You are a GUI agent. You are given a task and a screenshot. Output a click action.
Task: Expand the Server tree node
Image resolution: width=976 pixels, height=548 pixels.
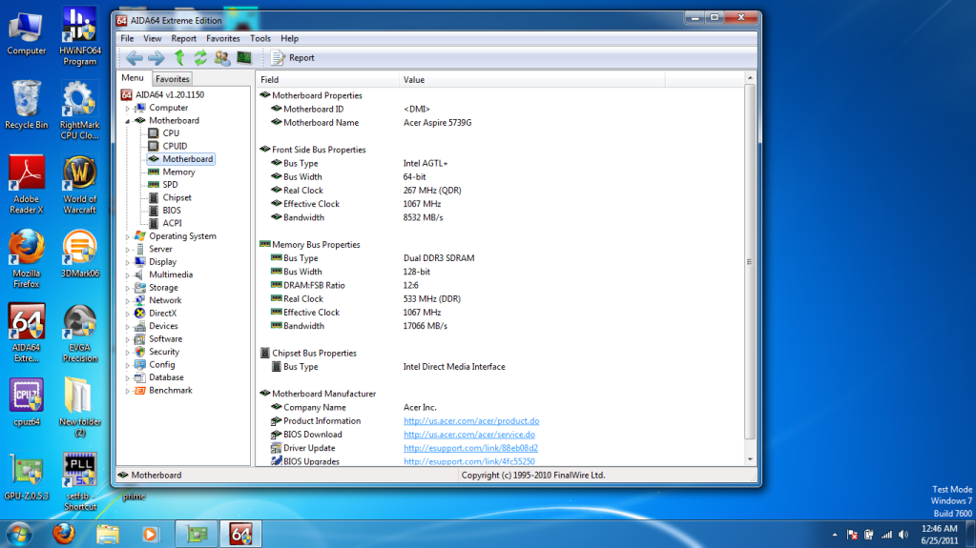tap(128, 249)
